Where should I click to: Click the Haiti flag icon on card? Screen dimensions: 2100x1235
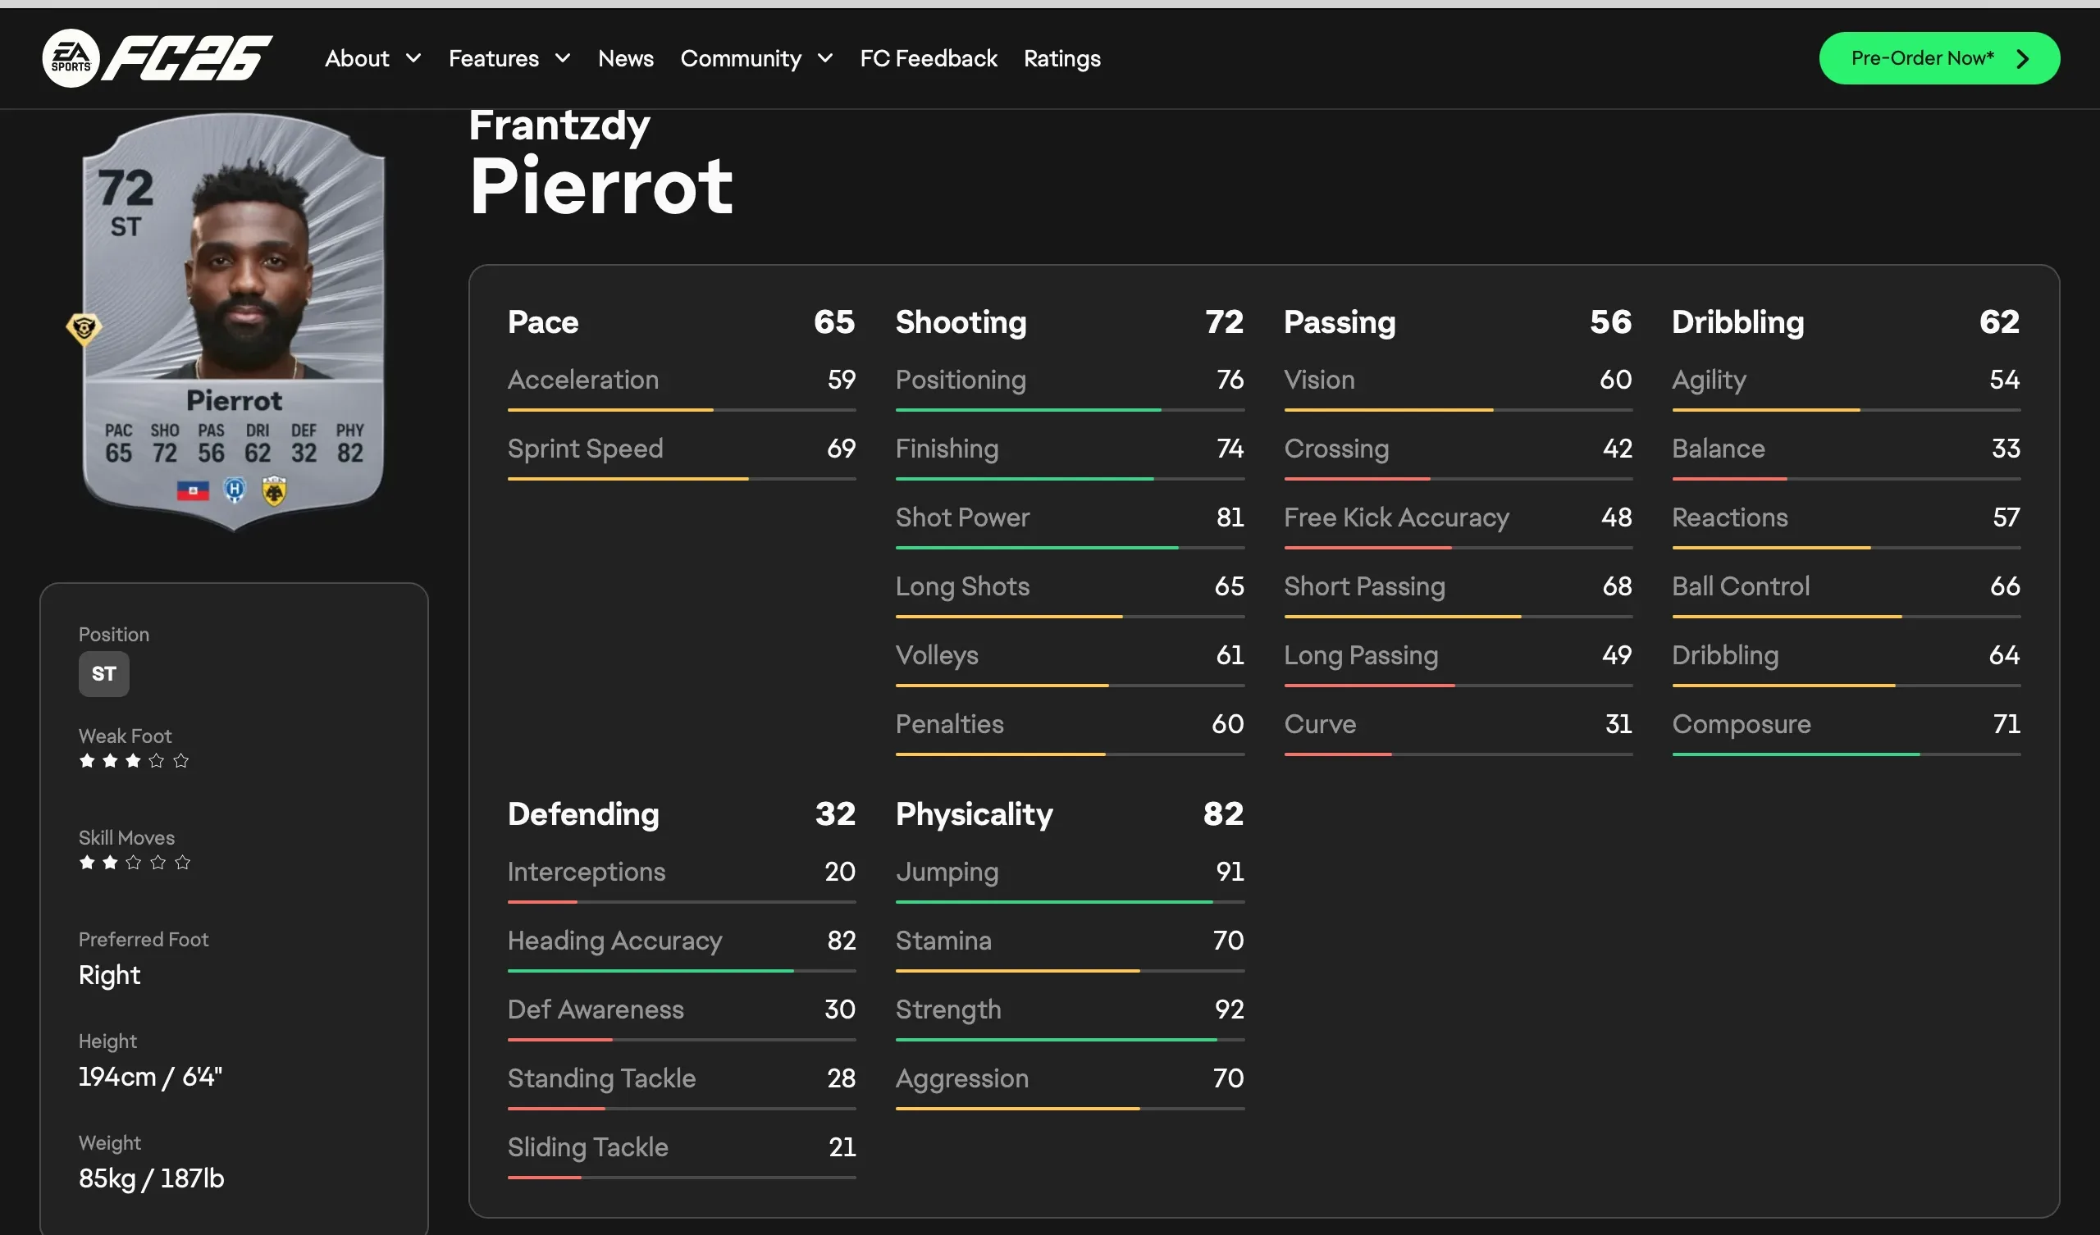click(x=193, y=491)
